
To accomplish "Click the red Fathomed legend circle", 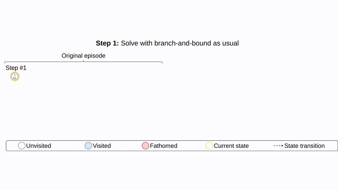I will click(145, 146).
